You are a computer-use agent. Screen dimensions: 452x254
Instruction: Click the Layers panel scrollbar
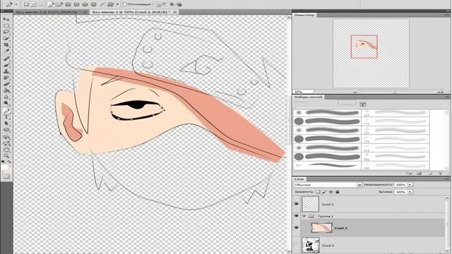447,224
